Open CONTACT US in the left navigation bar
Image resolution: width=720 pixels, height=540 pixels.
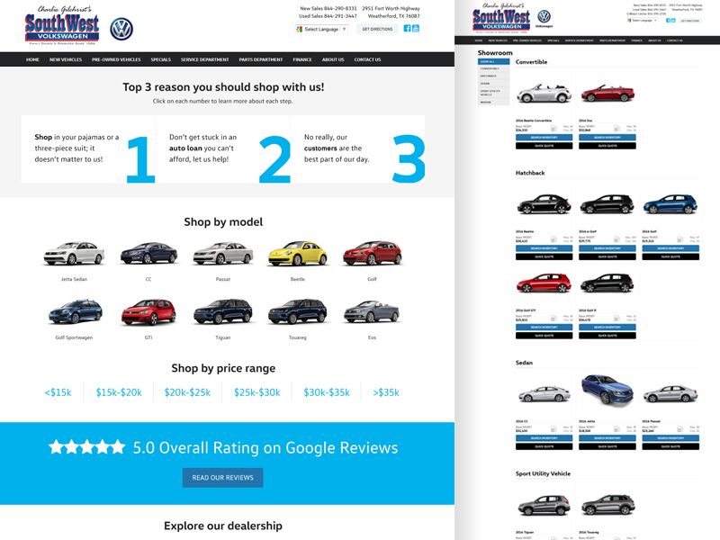[x=367, y=59]
